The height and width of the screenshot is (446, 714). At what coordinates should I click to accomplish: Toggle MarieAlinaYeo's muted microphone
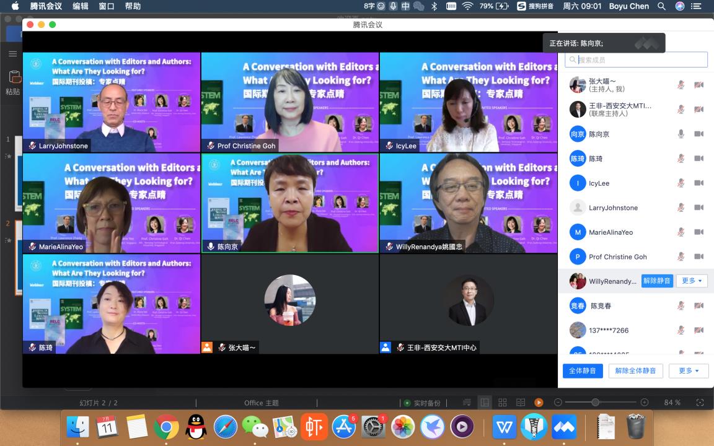point(681,232)
